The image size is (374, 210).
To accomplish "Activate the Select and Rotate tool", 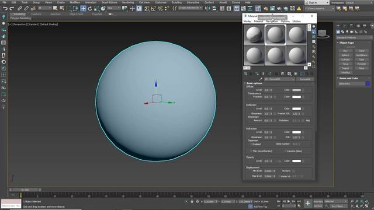I will [x=90, y=9].
